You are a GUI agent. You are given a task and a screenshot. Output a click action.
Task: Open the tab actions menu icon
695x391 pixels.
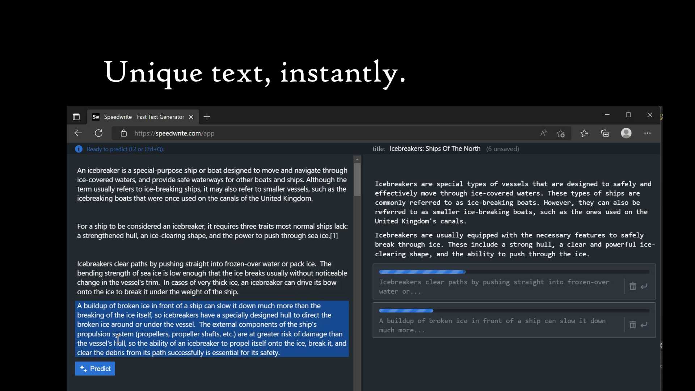(x=76, y=117)
